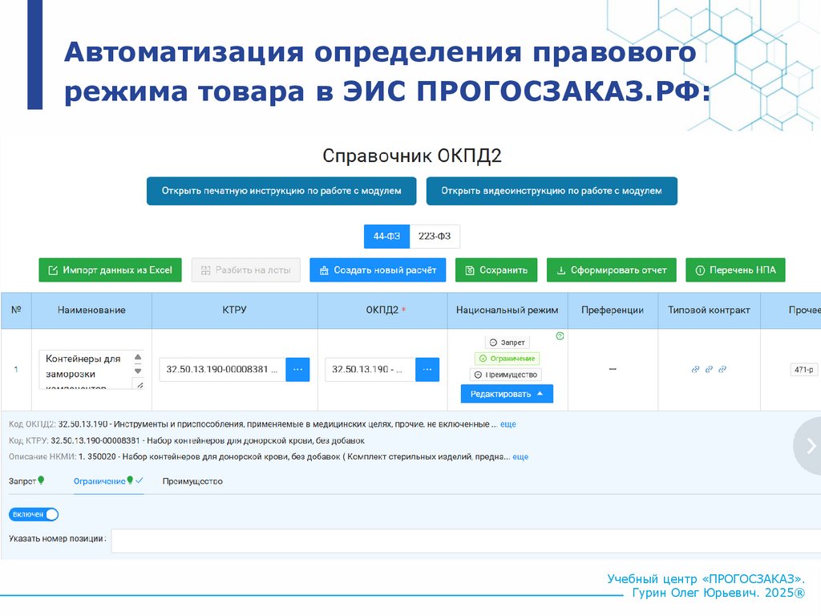The image size is (821, 616).
Task: Open video instructions for the module
Action: (552, 191)
